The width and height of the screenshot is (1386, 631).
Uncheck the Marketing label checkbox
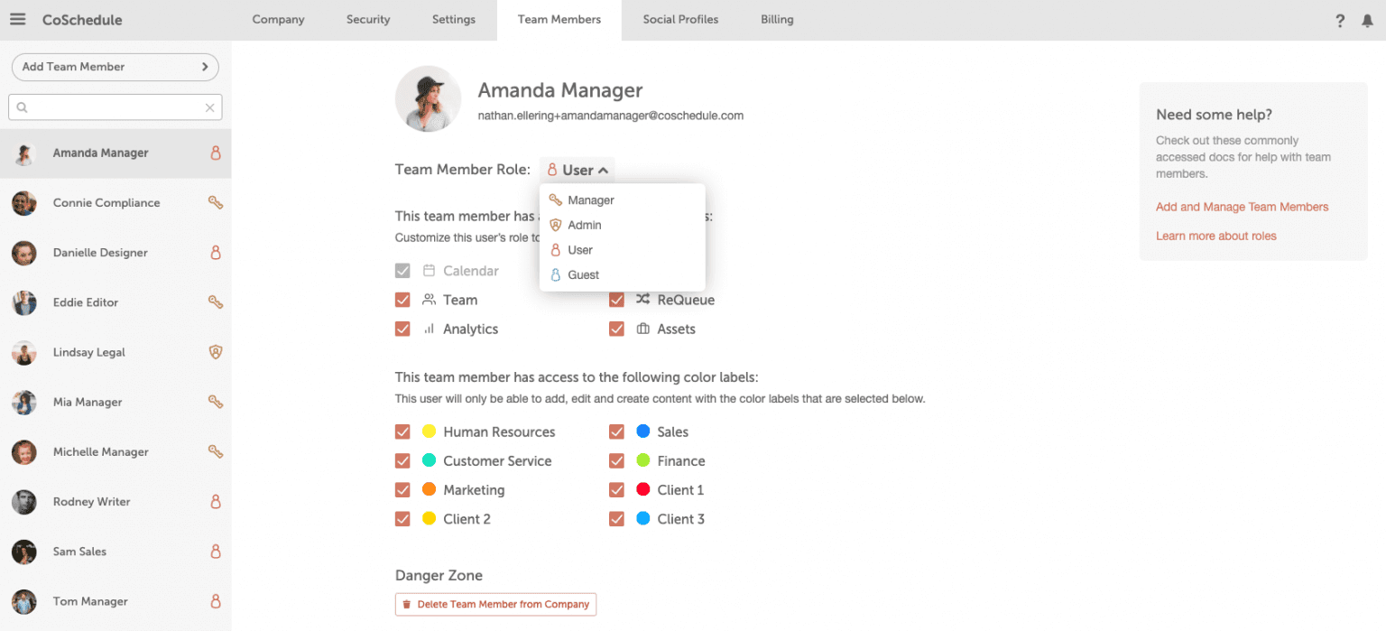click(402, 489)
